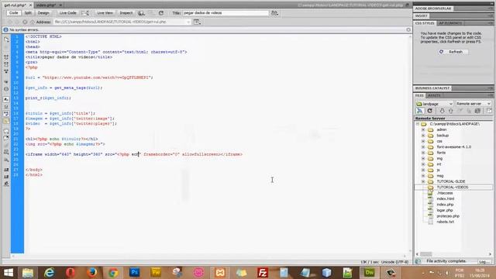Image resolution: width=496 pixels, height=279 pixels.
Task: Click Dreamweaver taskbar icon
Action: [369, 272]
